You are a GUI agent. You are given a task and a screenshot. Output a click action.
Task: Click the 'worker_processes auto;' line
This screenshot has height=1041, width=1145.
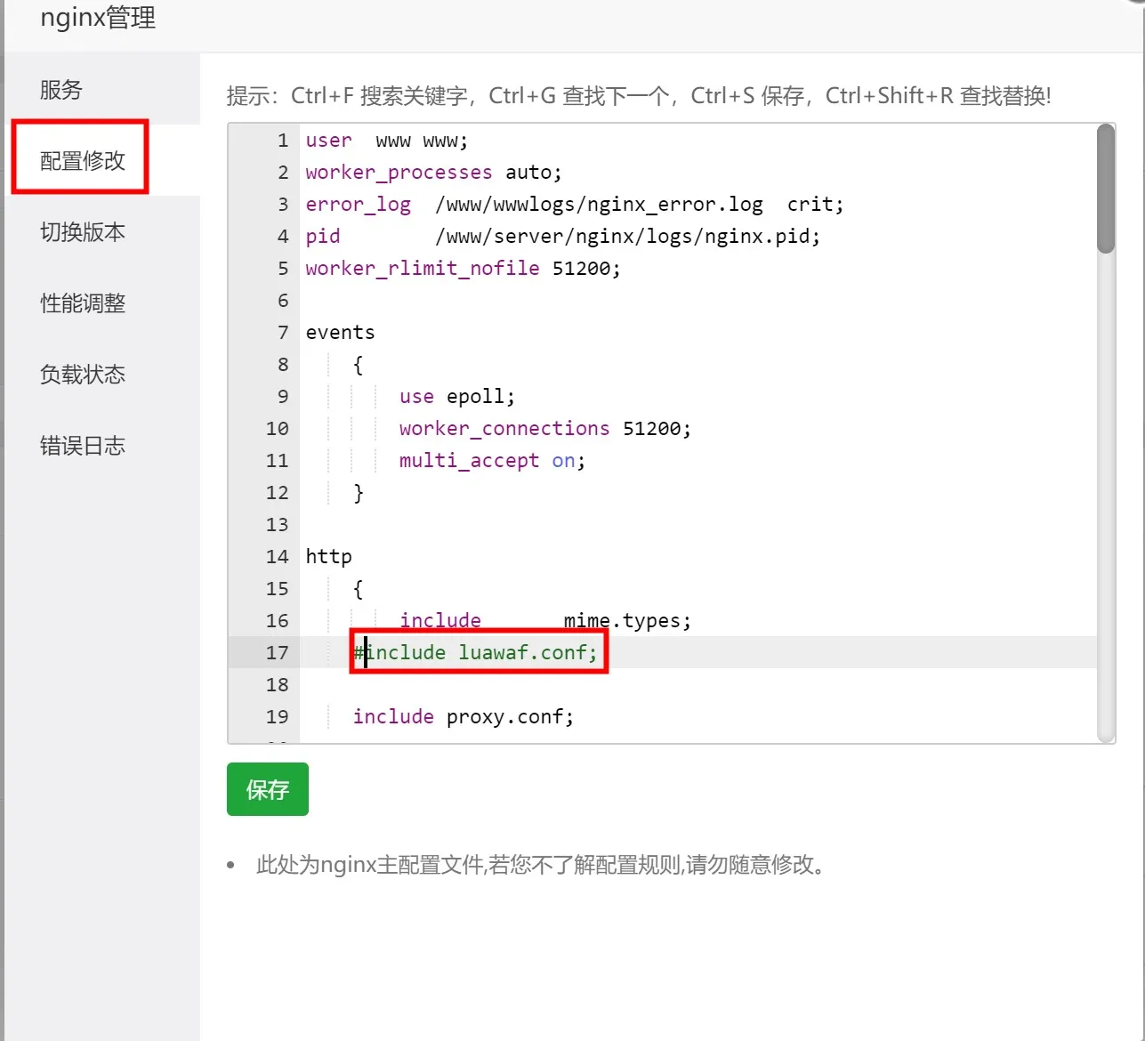click(x=434, y=173)
